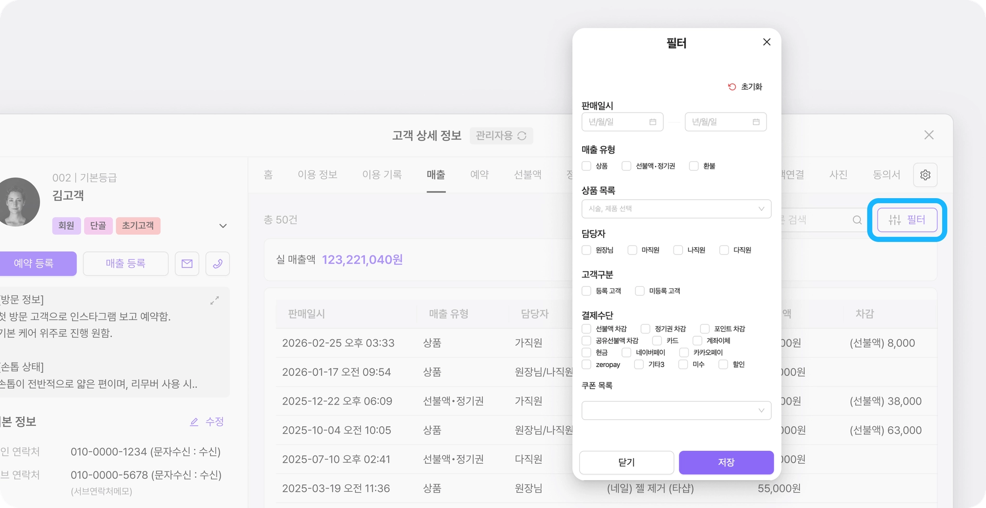
Task: Click the 예약 등록 button
Action: tap(38, 264)
